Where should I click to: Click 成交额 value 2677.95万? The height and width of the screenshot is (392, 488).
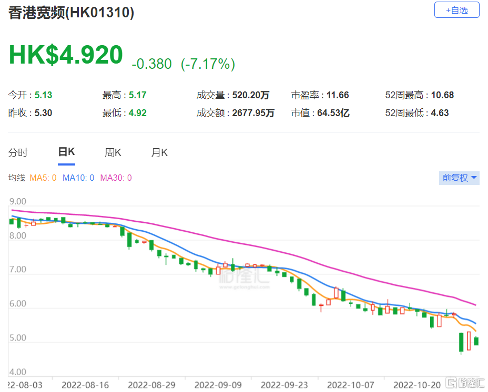pyautogui.click(x=253, y=112)
